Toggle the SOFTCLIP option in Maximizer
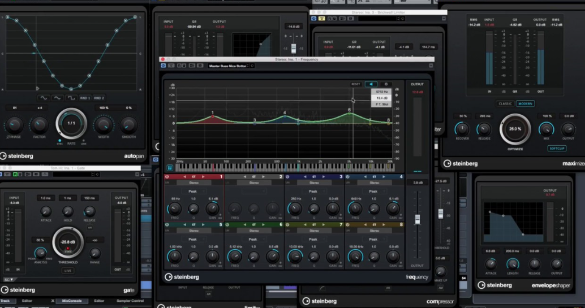The height and width of the screenshot is (308, 585). [557, 148]
